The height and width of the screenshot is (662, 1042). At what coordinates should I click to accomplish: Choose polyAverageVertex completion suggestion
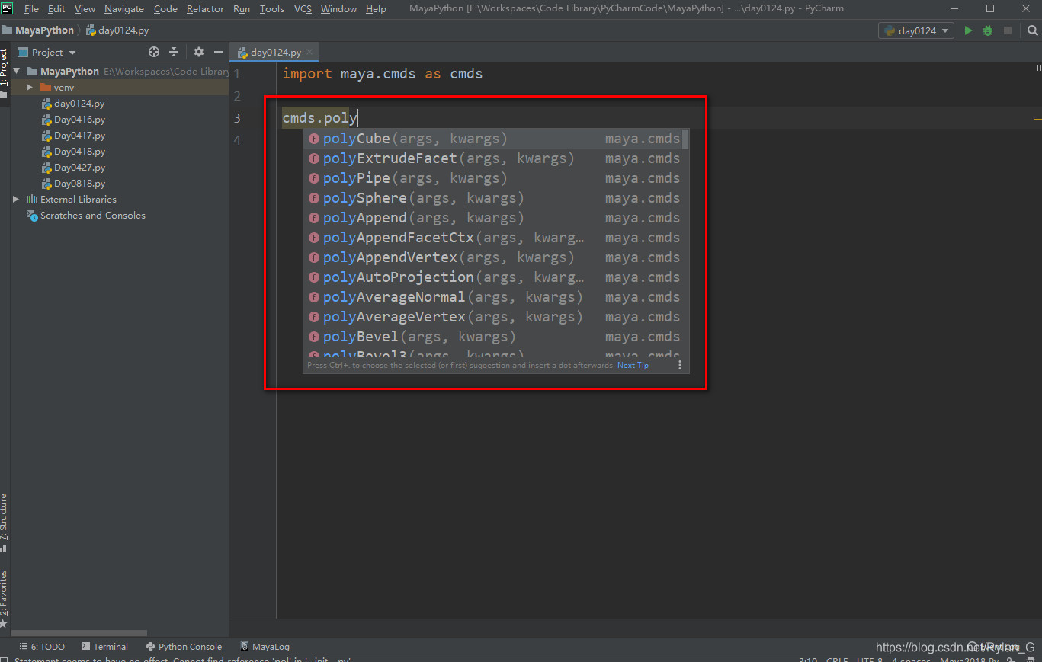coord(494,317)
